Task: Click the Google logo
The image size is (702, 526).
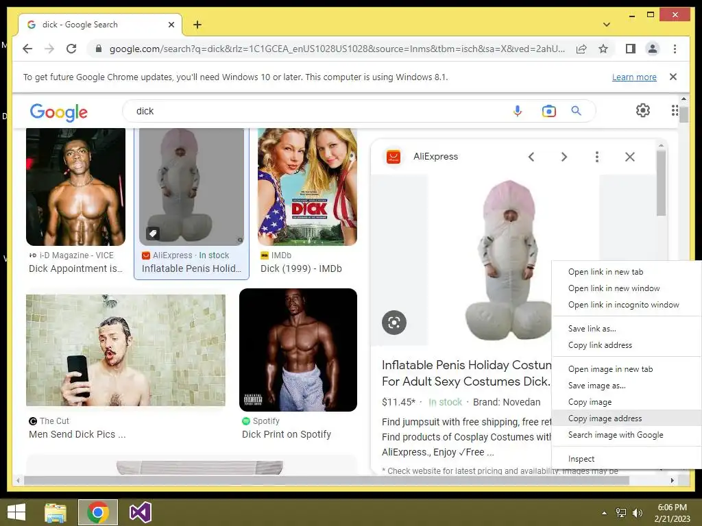Action: coord(59,112)
